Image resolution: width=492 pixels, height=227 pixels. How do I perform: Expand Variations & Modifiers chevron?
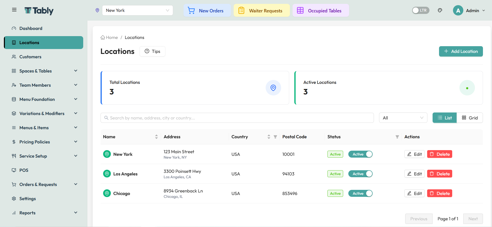[76, 113]
